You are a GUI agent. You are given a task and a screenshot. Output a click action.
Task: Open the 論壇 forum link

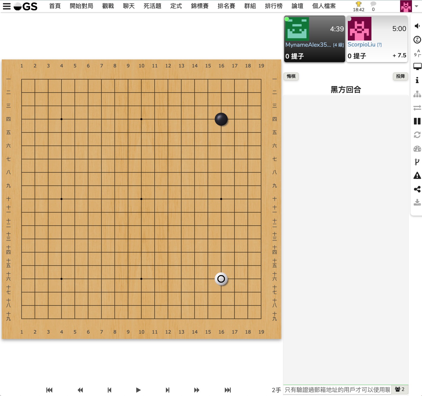coord(297,6)
